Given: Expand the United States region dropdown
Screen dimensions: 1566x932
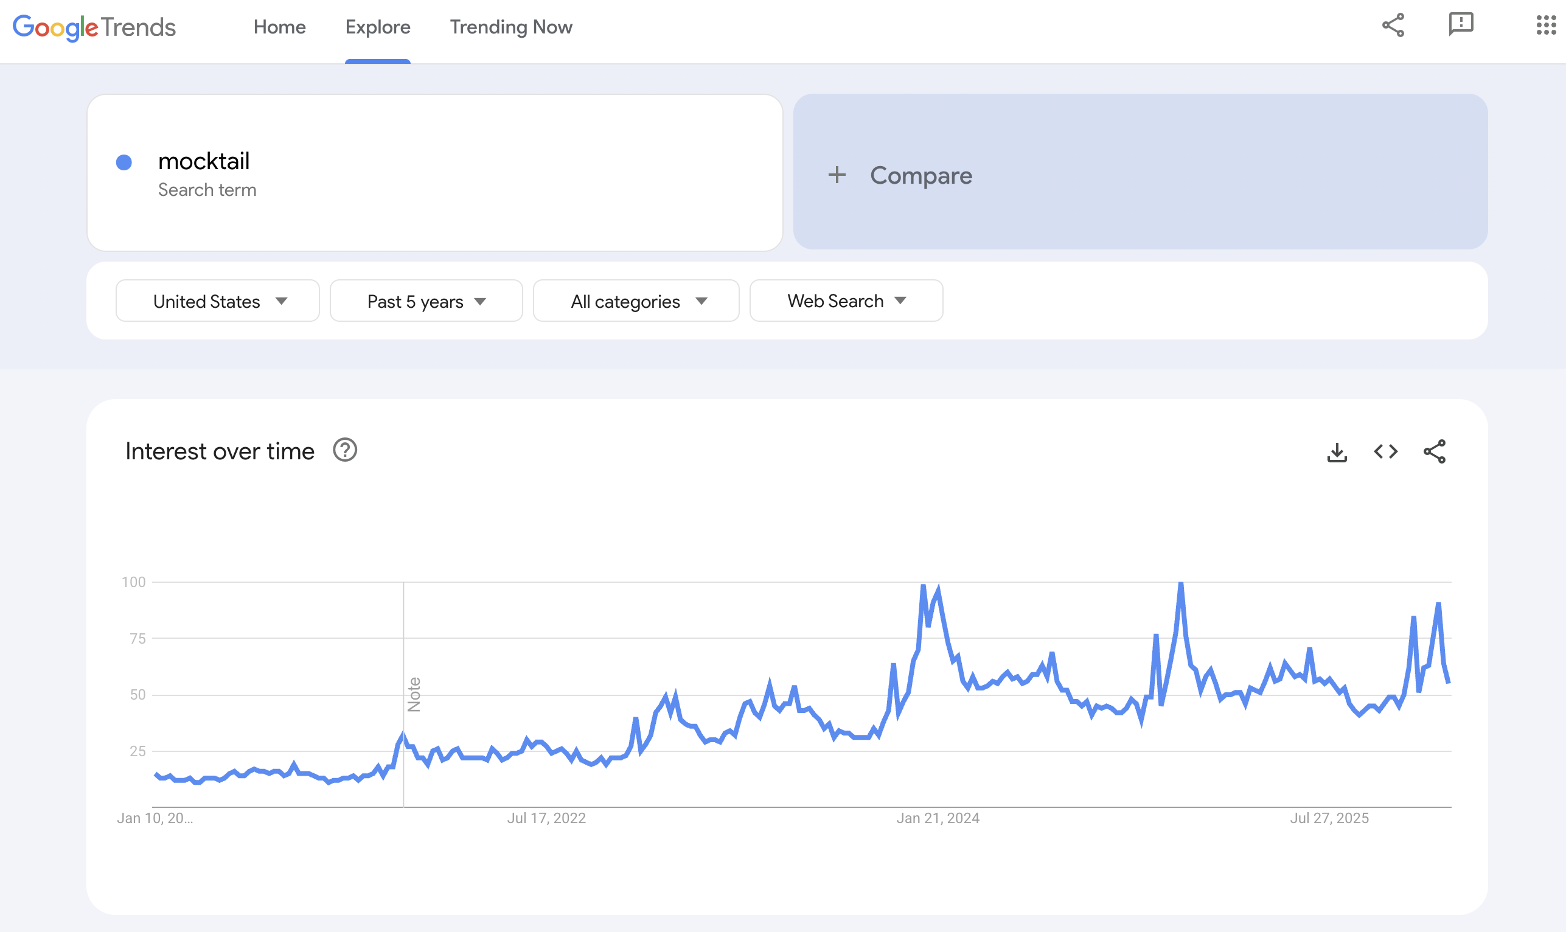Looking at the screenshot, I should click(x=218, y=302).
